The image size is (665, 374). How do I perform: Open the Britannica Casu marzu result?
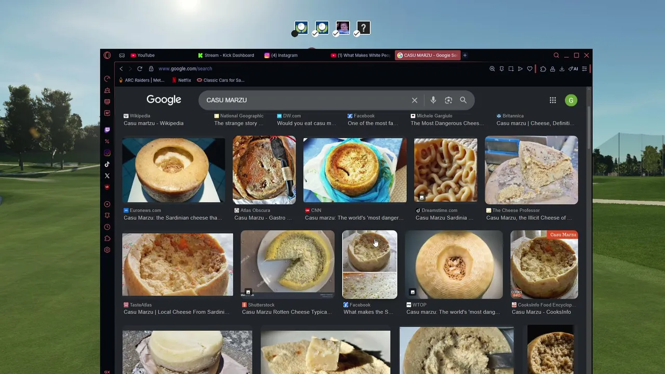pos(535,123)
